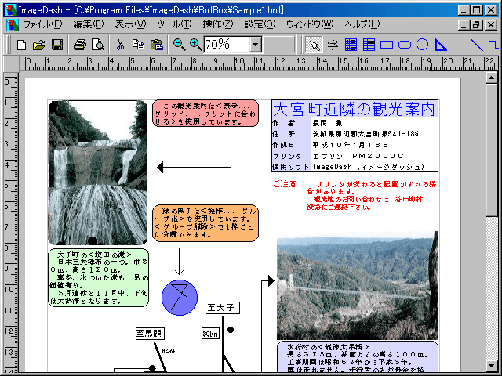Select the rounded rectangle tool

405,45
